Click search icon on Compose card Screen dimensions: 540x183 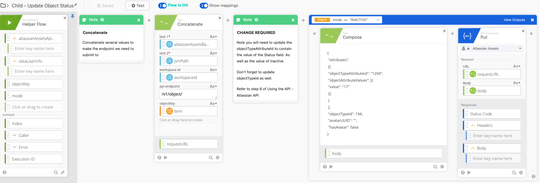click(435, 167)
